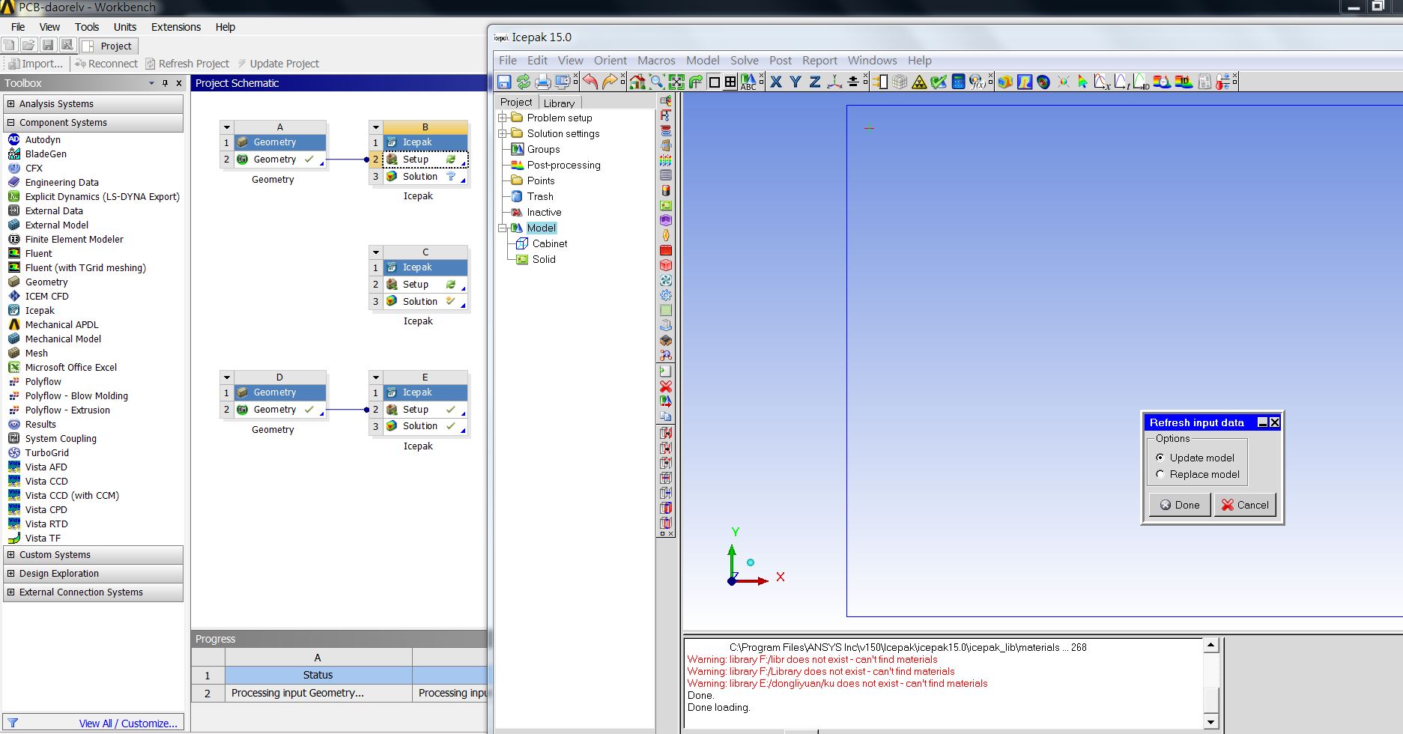This screenshot has width=1403, height=734.
Task: Click the Geometry cell of system D
Action: coord(280,410)
